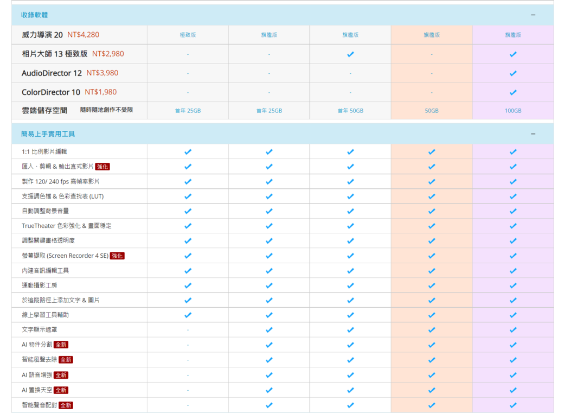
Task: Click the 簡易上手實用工具 section header title
Action: (x=48, y=134)
